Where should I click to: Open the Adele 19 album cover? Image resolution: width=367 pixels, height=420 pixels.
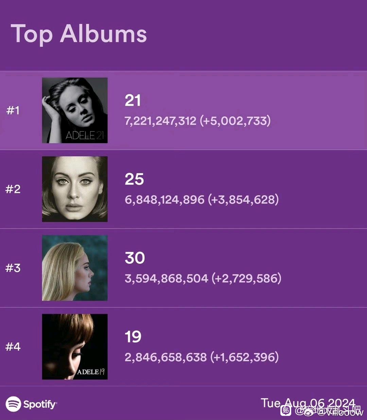coord(75,347)
